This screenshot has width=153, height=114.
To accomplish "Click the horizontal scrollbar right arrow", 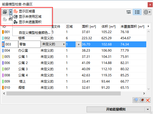I will [144, 93].
